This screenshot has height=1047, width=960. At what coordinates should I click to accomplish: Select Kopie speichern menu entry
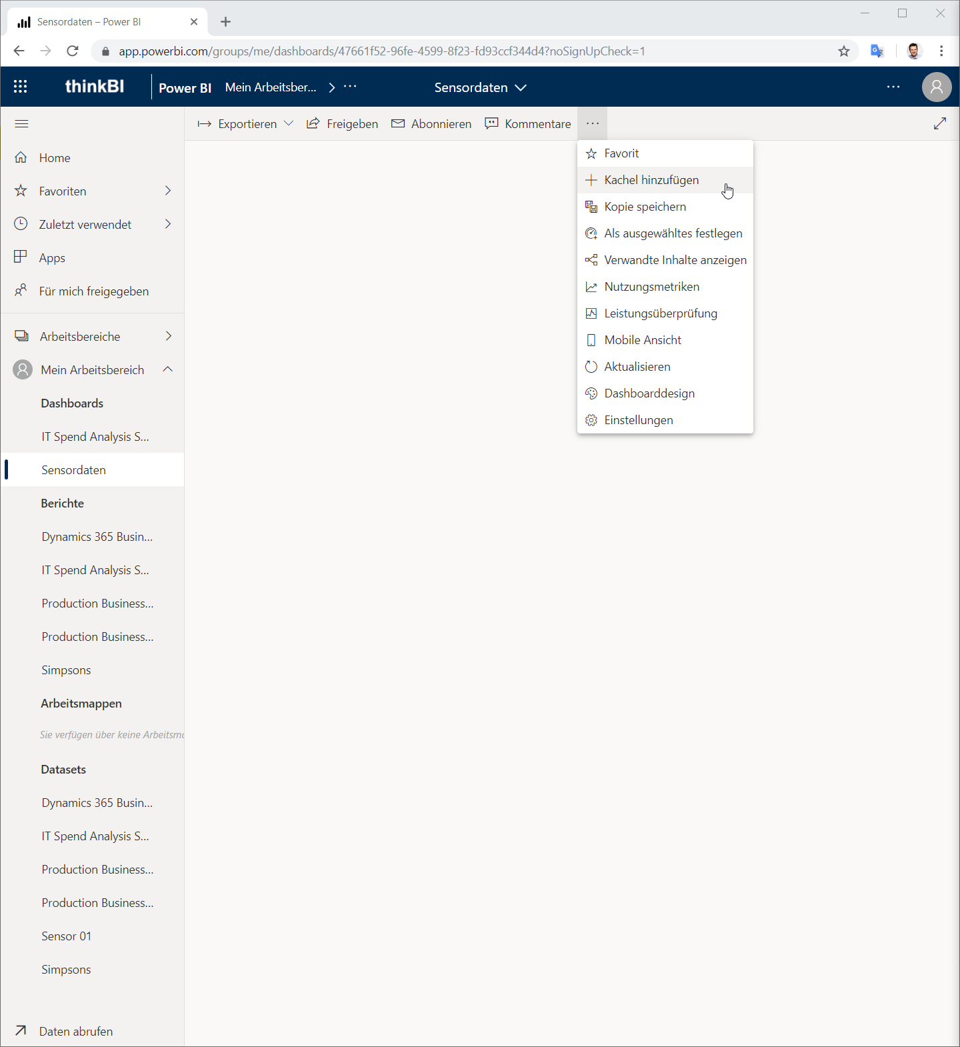665,207
